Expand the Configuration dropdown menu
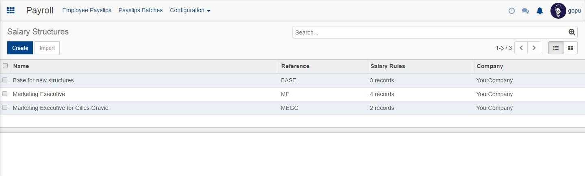585x176 pixels. (190, 11)
